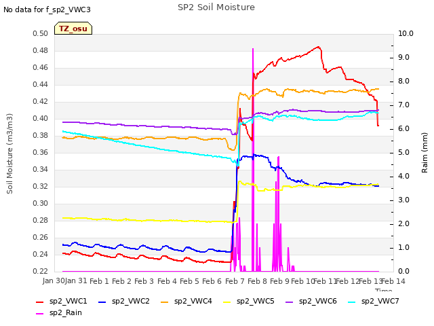The width and height of the screenshot is (434, 326).
Task: Click the red sp2_VWC1 legend color marker
Action: 40,302
